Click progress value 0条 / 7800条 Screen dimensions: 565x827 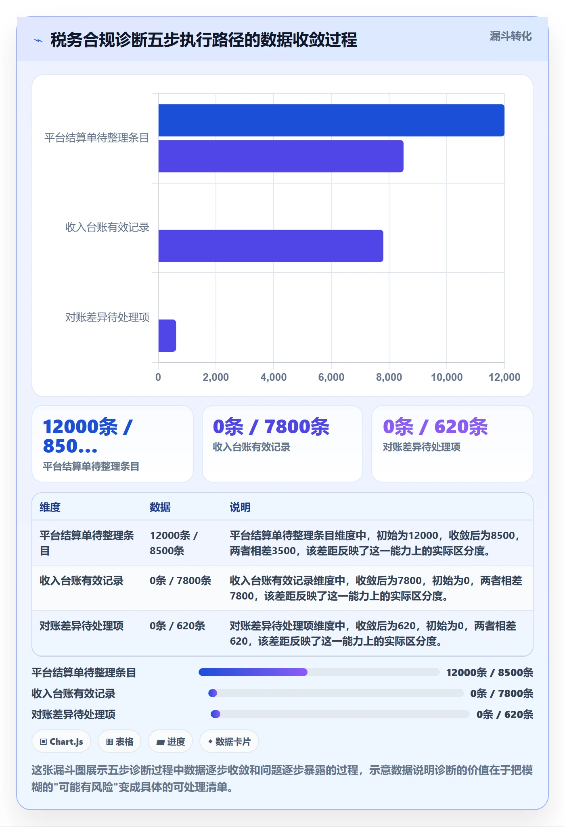click(x=502, y=693)
